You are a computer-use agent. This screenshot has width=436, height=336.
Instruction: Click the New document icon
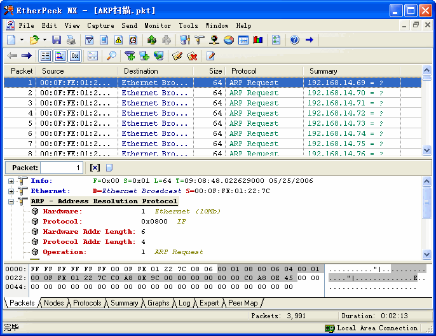point(11,40)
